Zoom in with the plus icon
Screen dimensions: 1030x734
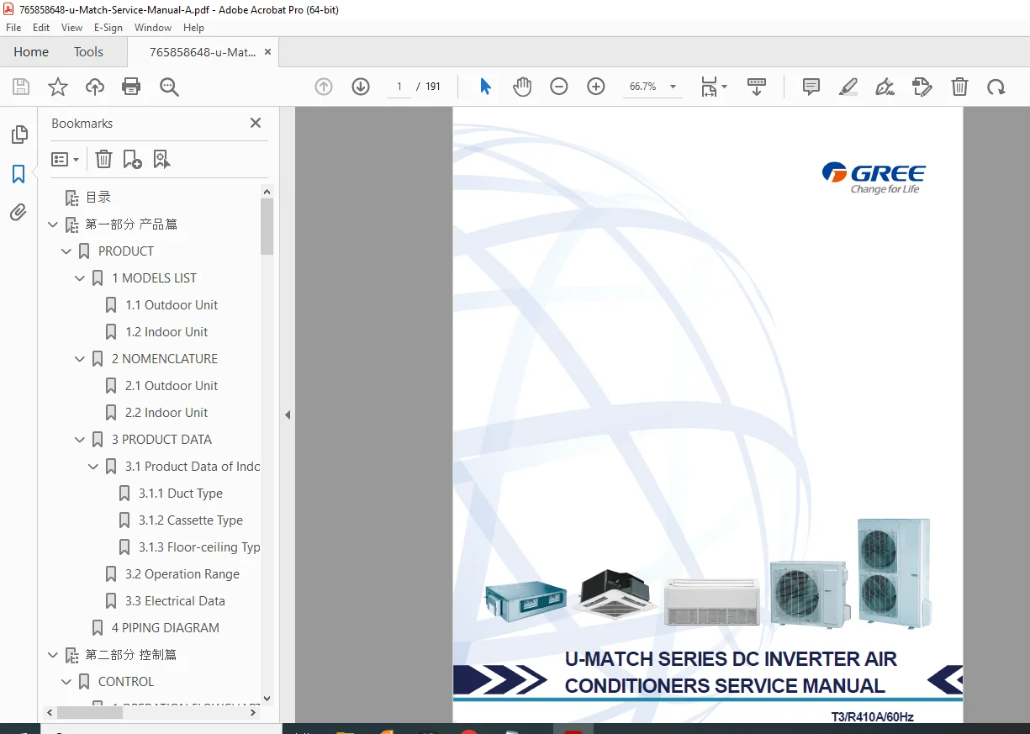pos(596,87)
